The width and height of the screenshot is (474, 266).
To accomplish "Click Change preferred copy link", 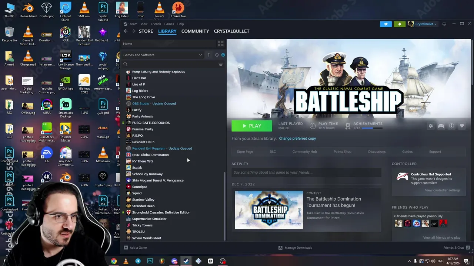I will tap(297, 139).
